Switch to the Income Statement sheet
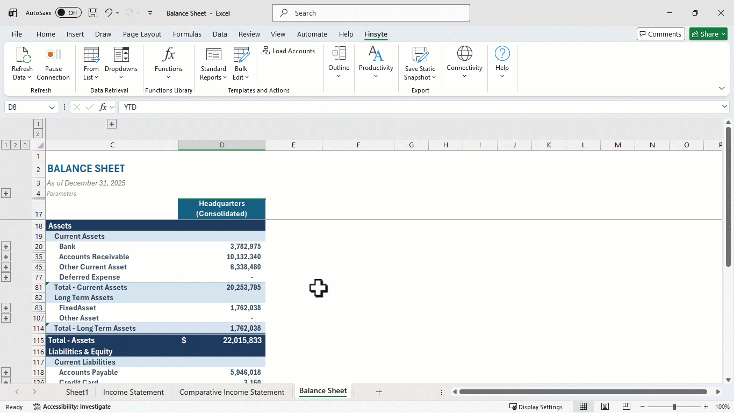This screenshot has height=413, width=734. pos(133,392)
